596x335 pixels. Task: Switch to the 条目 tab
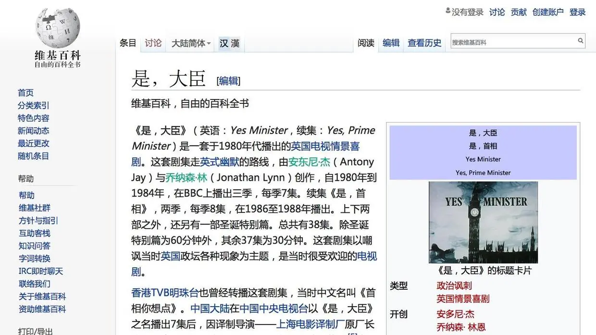[128, 43]
